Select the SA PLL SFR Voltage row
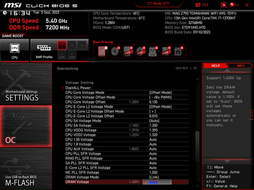This screenshot has height=190, width=254. pos(127,163)
